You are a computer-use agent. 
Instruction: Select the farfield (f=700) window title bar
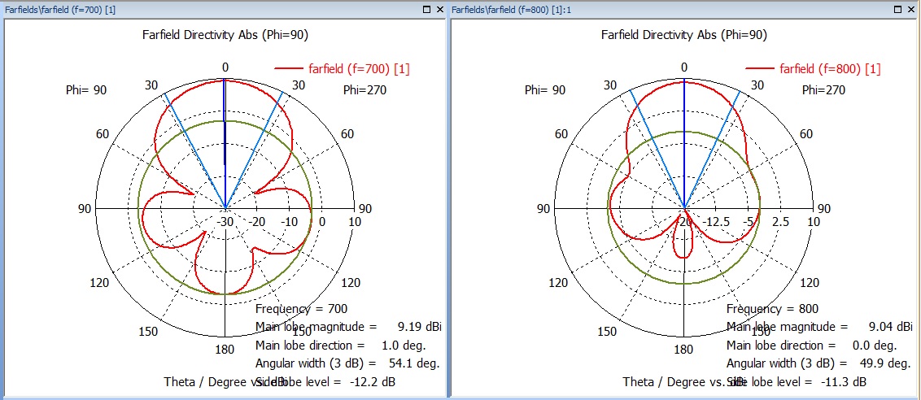(225, 10)
